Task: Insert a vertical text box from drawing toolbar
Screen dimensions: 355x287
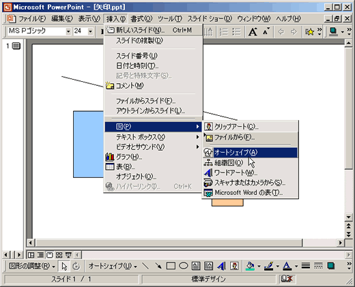Action: tap(208, 266)
